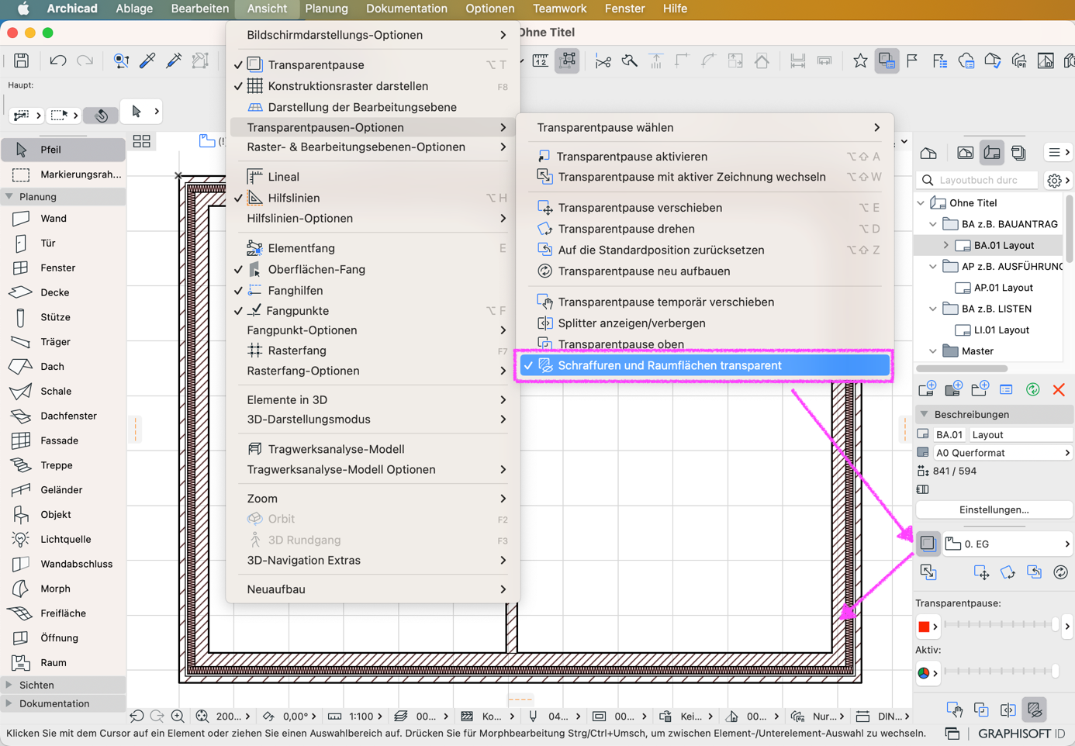Image resolution: width=1075 pixels, height=746 pixels.
Task: Collapse the Planung toolbox group
Action: coord(9,197)
